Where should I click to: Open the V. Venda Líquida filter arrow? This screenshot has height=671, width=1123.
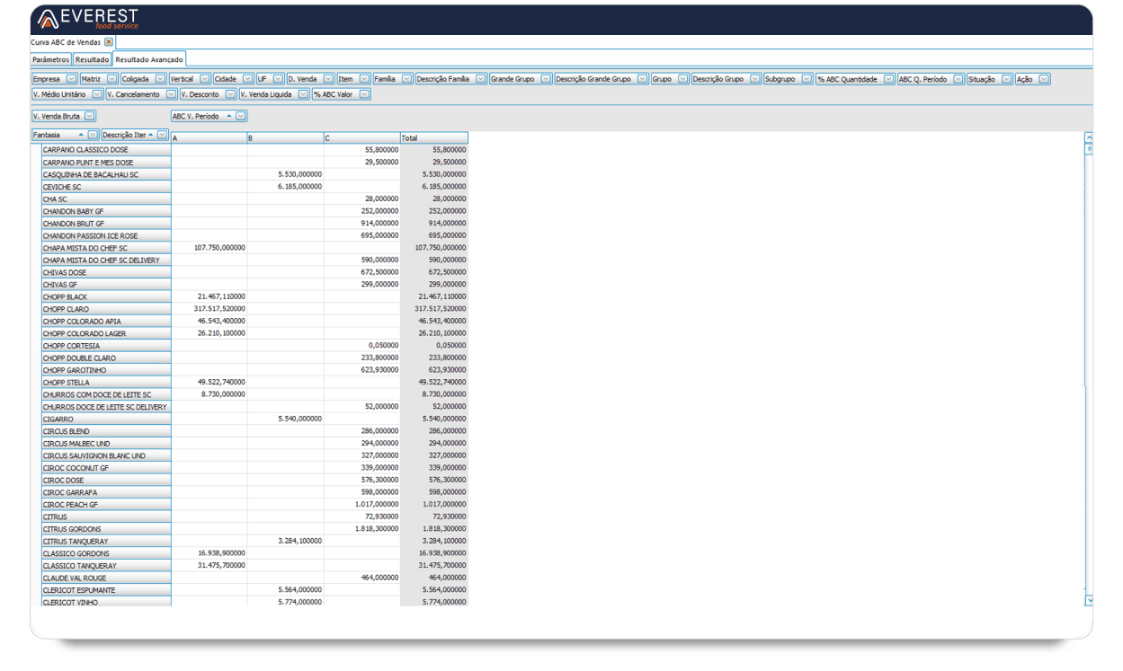[304, 94]
